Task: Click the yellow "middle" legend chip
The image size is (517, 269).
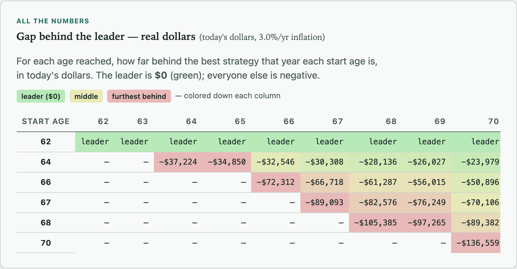Action: coord(86,96)
